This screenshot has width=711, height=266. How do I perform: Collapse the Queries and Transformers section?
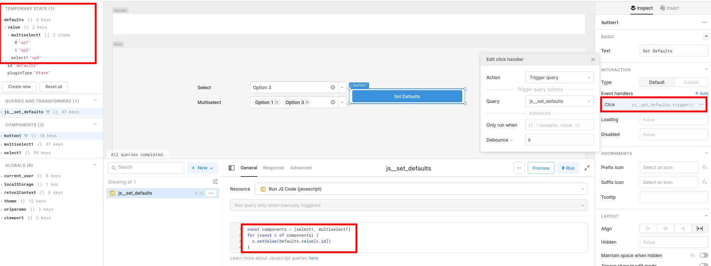(95, 101)
